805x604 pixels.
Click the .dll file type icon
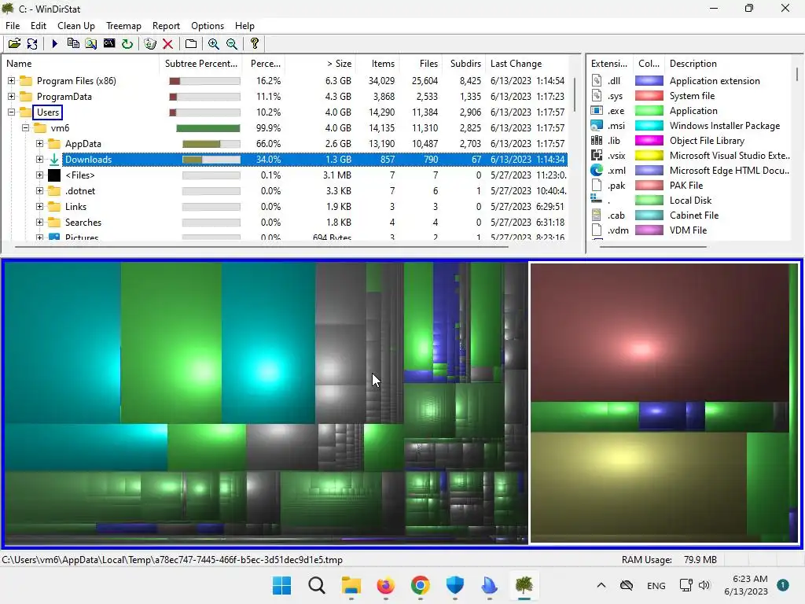597,81
